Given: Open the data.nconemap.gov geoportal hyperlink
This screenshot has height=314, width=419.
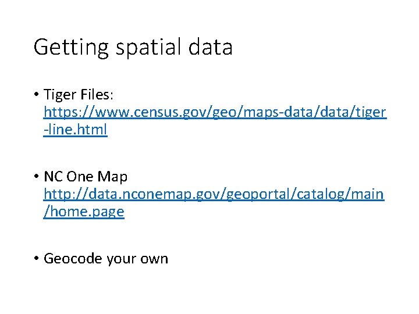Looking at the screenshot, I should pyautogui.click(x=214, y=194).
